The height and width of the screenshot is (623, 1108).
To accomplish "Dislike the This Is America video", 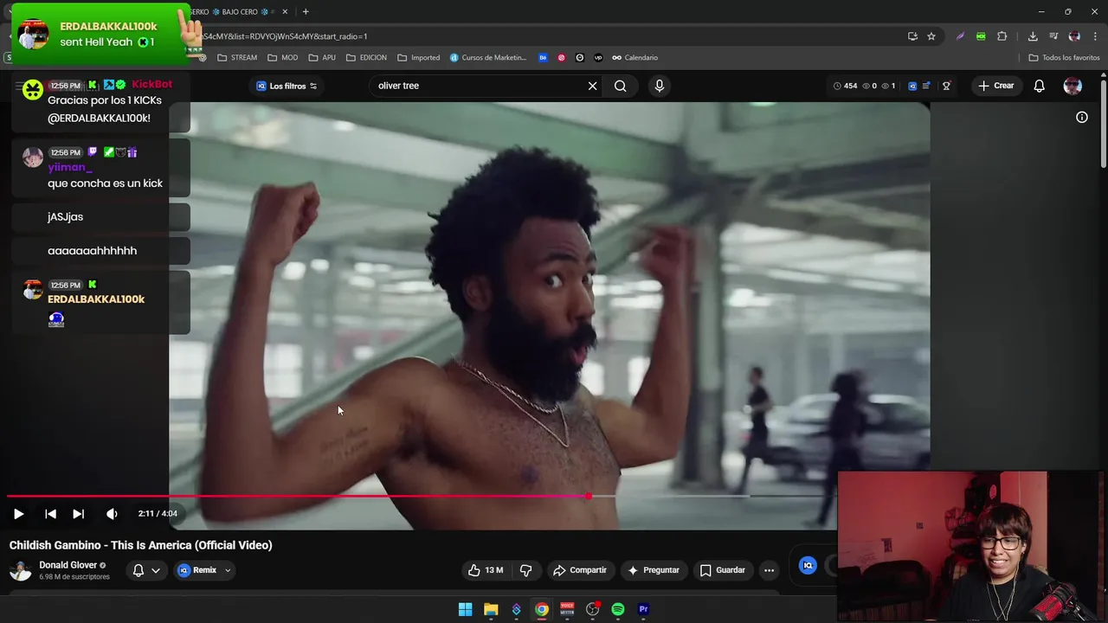I will (525, 570).
